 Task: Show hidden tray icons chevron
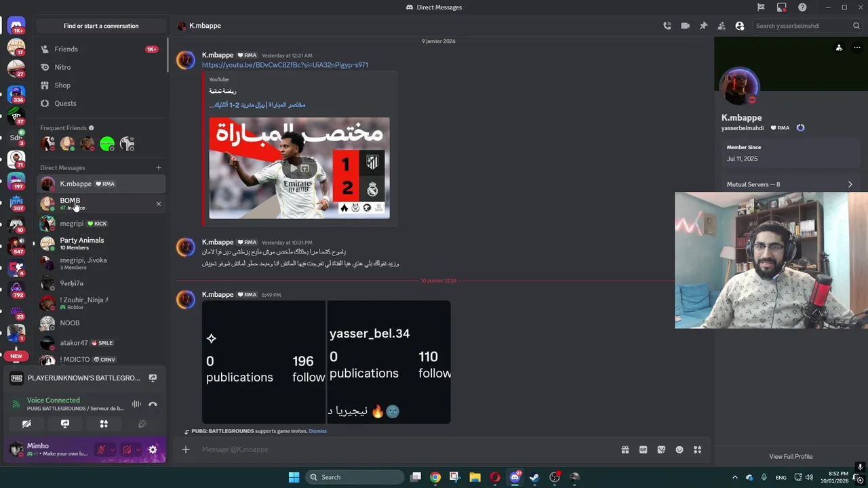coord(735,477)
